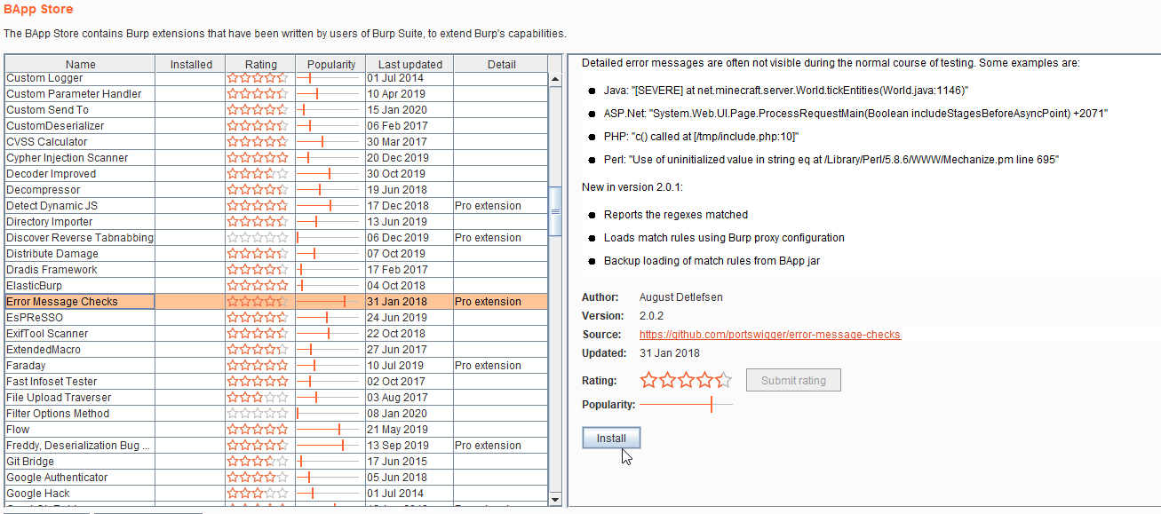
Task: Click the Pro extension cell for Faraday
Action: click(x=501, y=366)
